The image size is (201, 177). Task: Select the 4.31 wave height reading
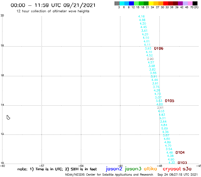162,118
